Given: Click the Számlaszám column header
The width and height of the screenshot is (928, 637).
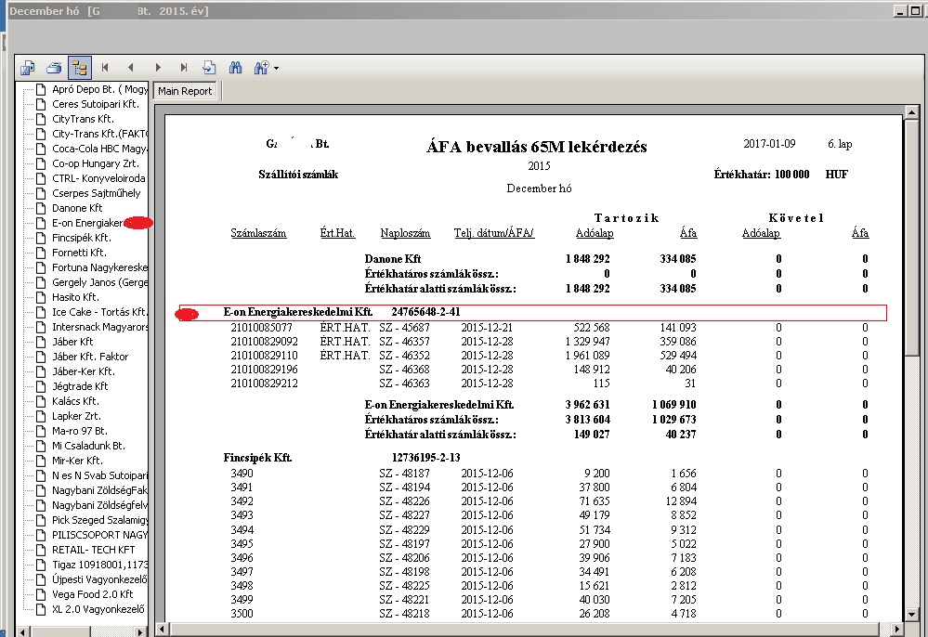Looking at the screenshot, I should 258,233.
